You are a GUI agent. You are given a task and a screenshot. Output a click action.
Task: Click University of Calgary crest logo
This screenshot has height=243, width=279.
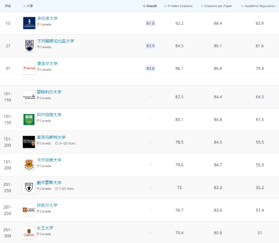[29, 165]
